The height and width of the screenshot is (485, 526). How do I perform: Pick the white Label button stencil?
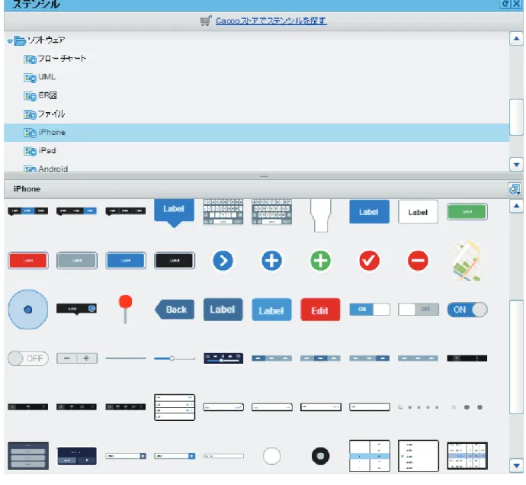[418, 212]
